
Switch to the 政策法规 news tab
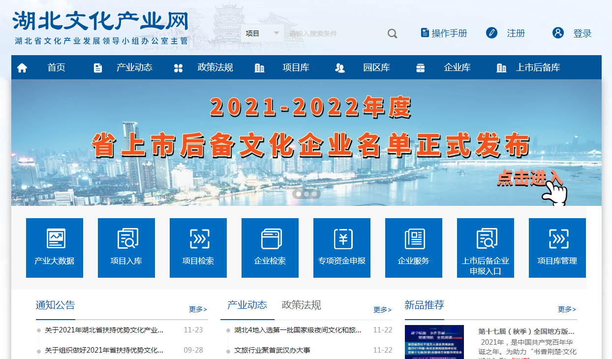(x=301, y=305)
